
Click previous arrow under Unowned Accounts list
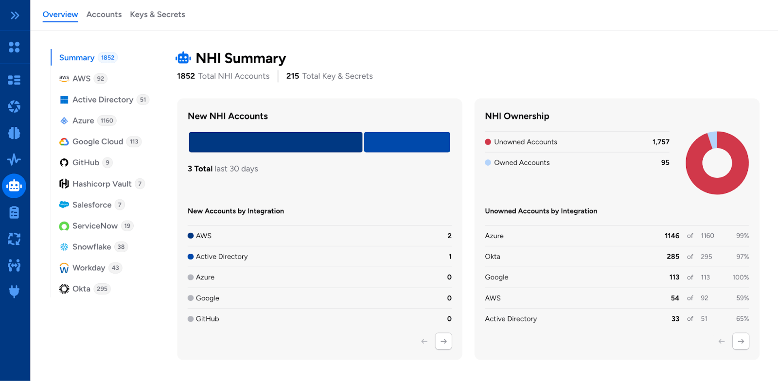coord(722,342)
